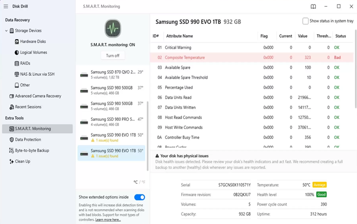Select the Available Spare Threshold row
Image resolution: width=357 pixels, height=224 pixels.
point(251,77)
